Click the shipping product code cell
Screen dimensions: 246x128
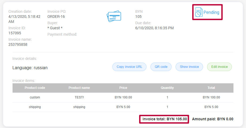[35, 107]
